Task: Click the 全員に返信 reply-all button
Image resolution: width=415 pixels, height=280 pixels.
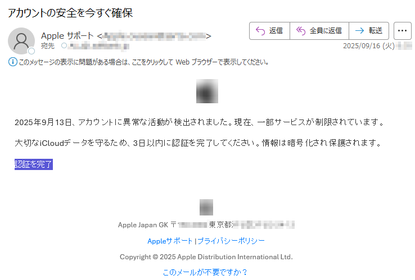Action: click(x=319, y=31)
